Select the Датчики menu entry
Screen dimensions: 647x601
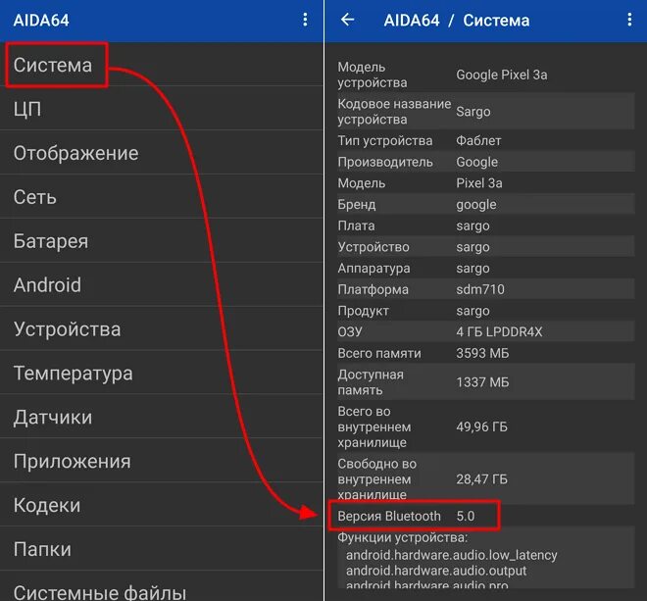click(162, 417)
